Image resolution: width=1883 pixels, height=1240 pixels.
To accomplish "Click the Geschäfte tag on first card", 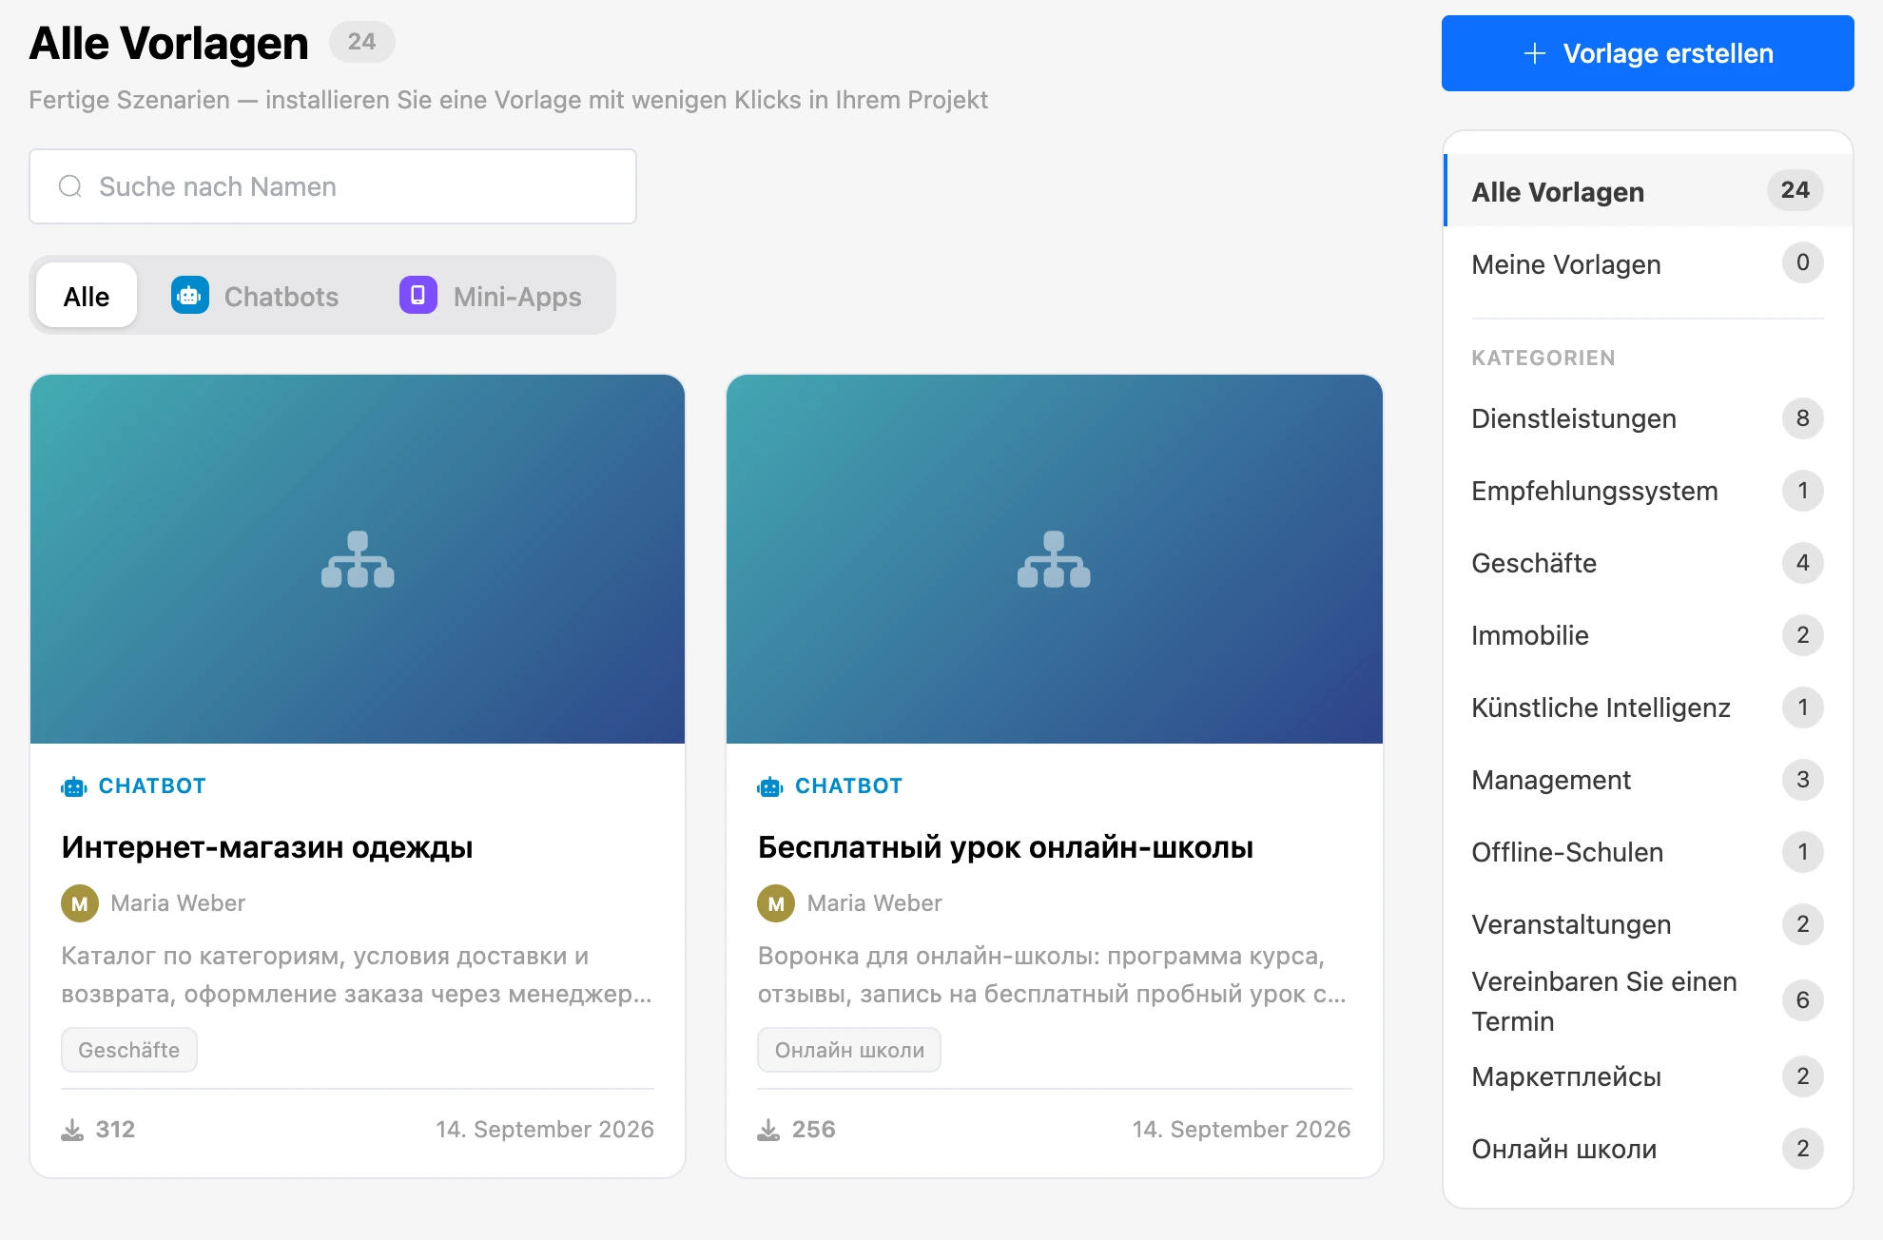I will 129,1050.
